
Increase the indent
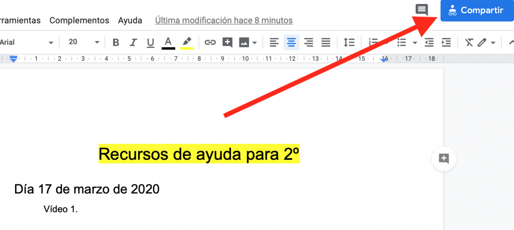click(446, 42)
